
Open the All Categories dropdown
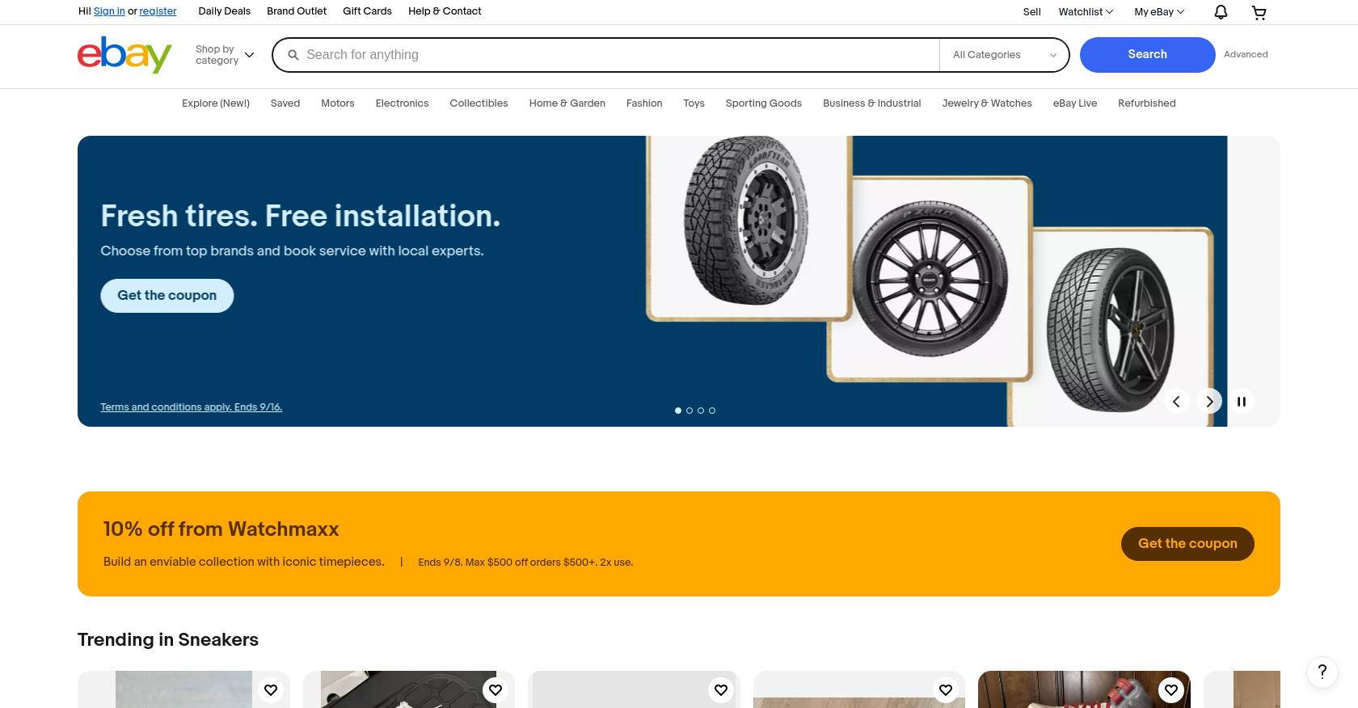coord(1004,55)
